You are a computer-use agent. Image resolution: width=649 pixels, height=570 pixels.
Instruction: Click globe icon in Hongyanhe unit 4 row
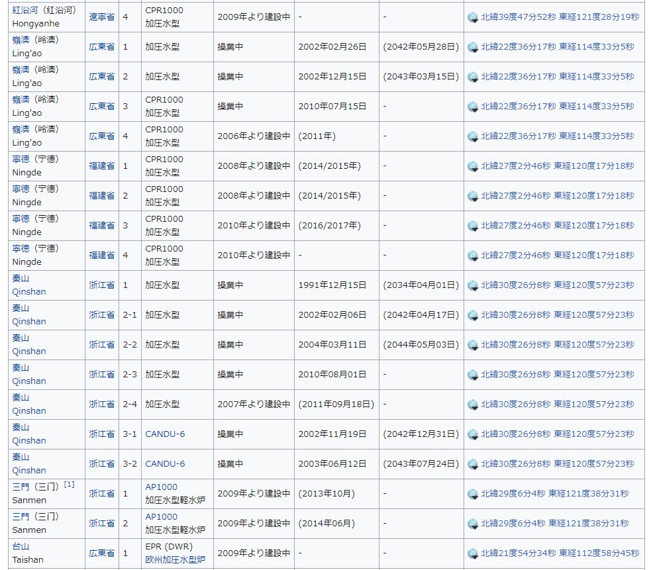473,17
